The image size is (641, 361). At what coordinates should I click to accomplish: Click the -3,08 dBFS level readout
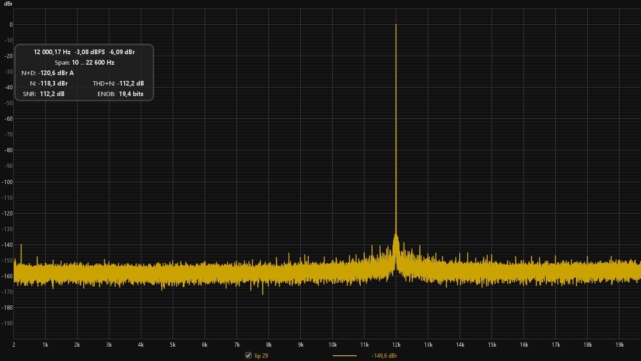click(x=90, y=52)
